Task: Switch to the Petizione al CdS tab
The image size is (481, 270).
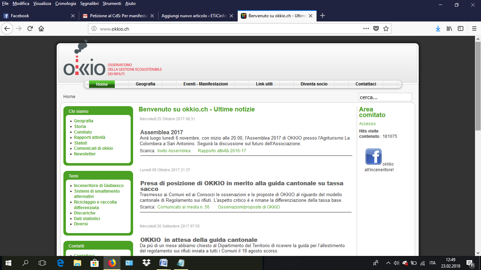Action: pyautogui.click(x=118, y=16)
